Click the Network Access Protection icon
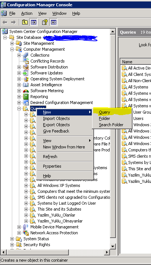 (x=26, y=233)
